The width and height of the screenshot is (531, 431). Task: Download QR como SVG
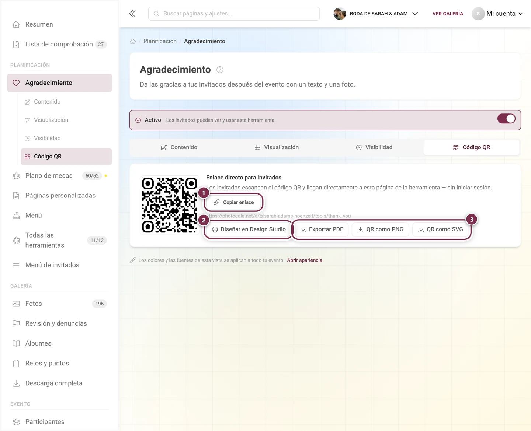coord(440,229)
